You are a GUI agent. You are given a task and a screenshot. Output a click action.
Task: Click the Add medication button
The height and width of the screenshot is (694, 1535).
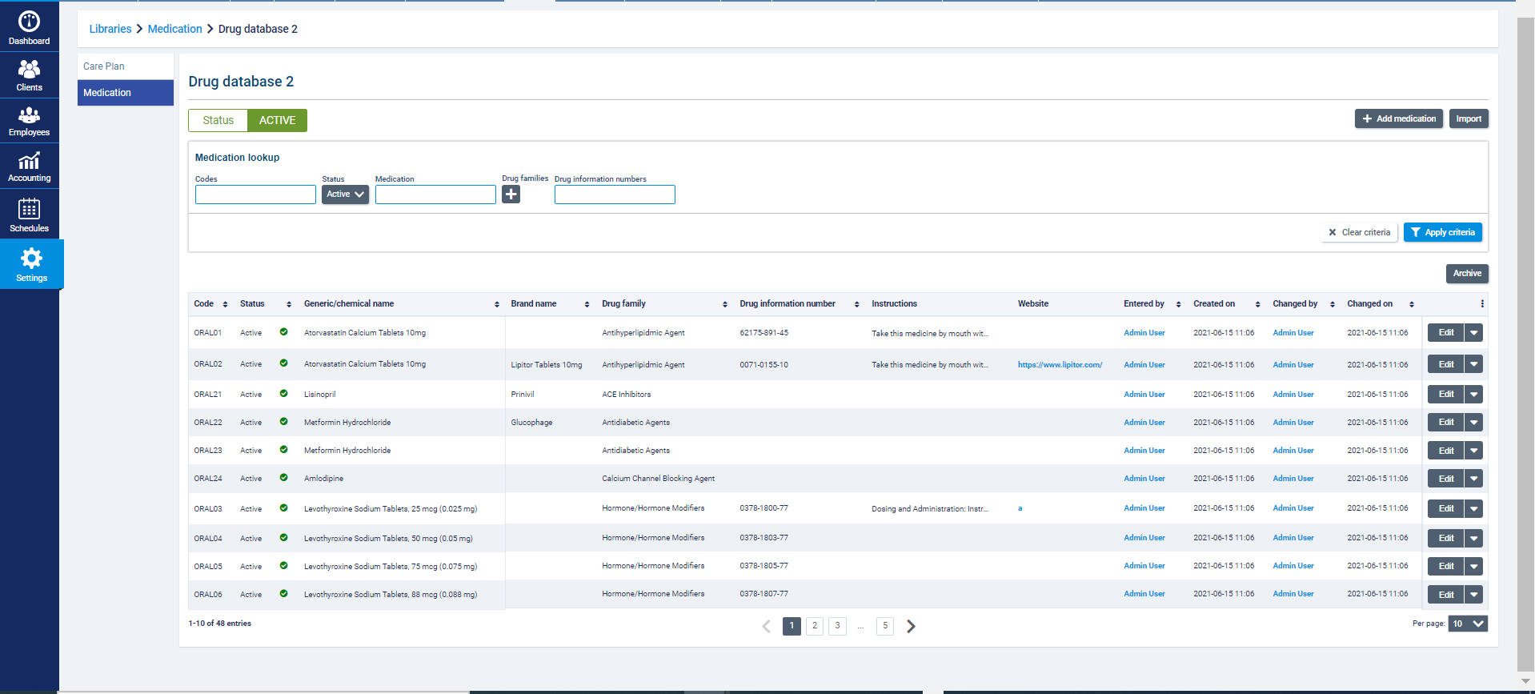point(1398,118)
